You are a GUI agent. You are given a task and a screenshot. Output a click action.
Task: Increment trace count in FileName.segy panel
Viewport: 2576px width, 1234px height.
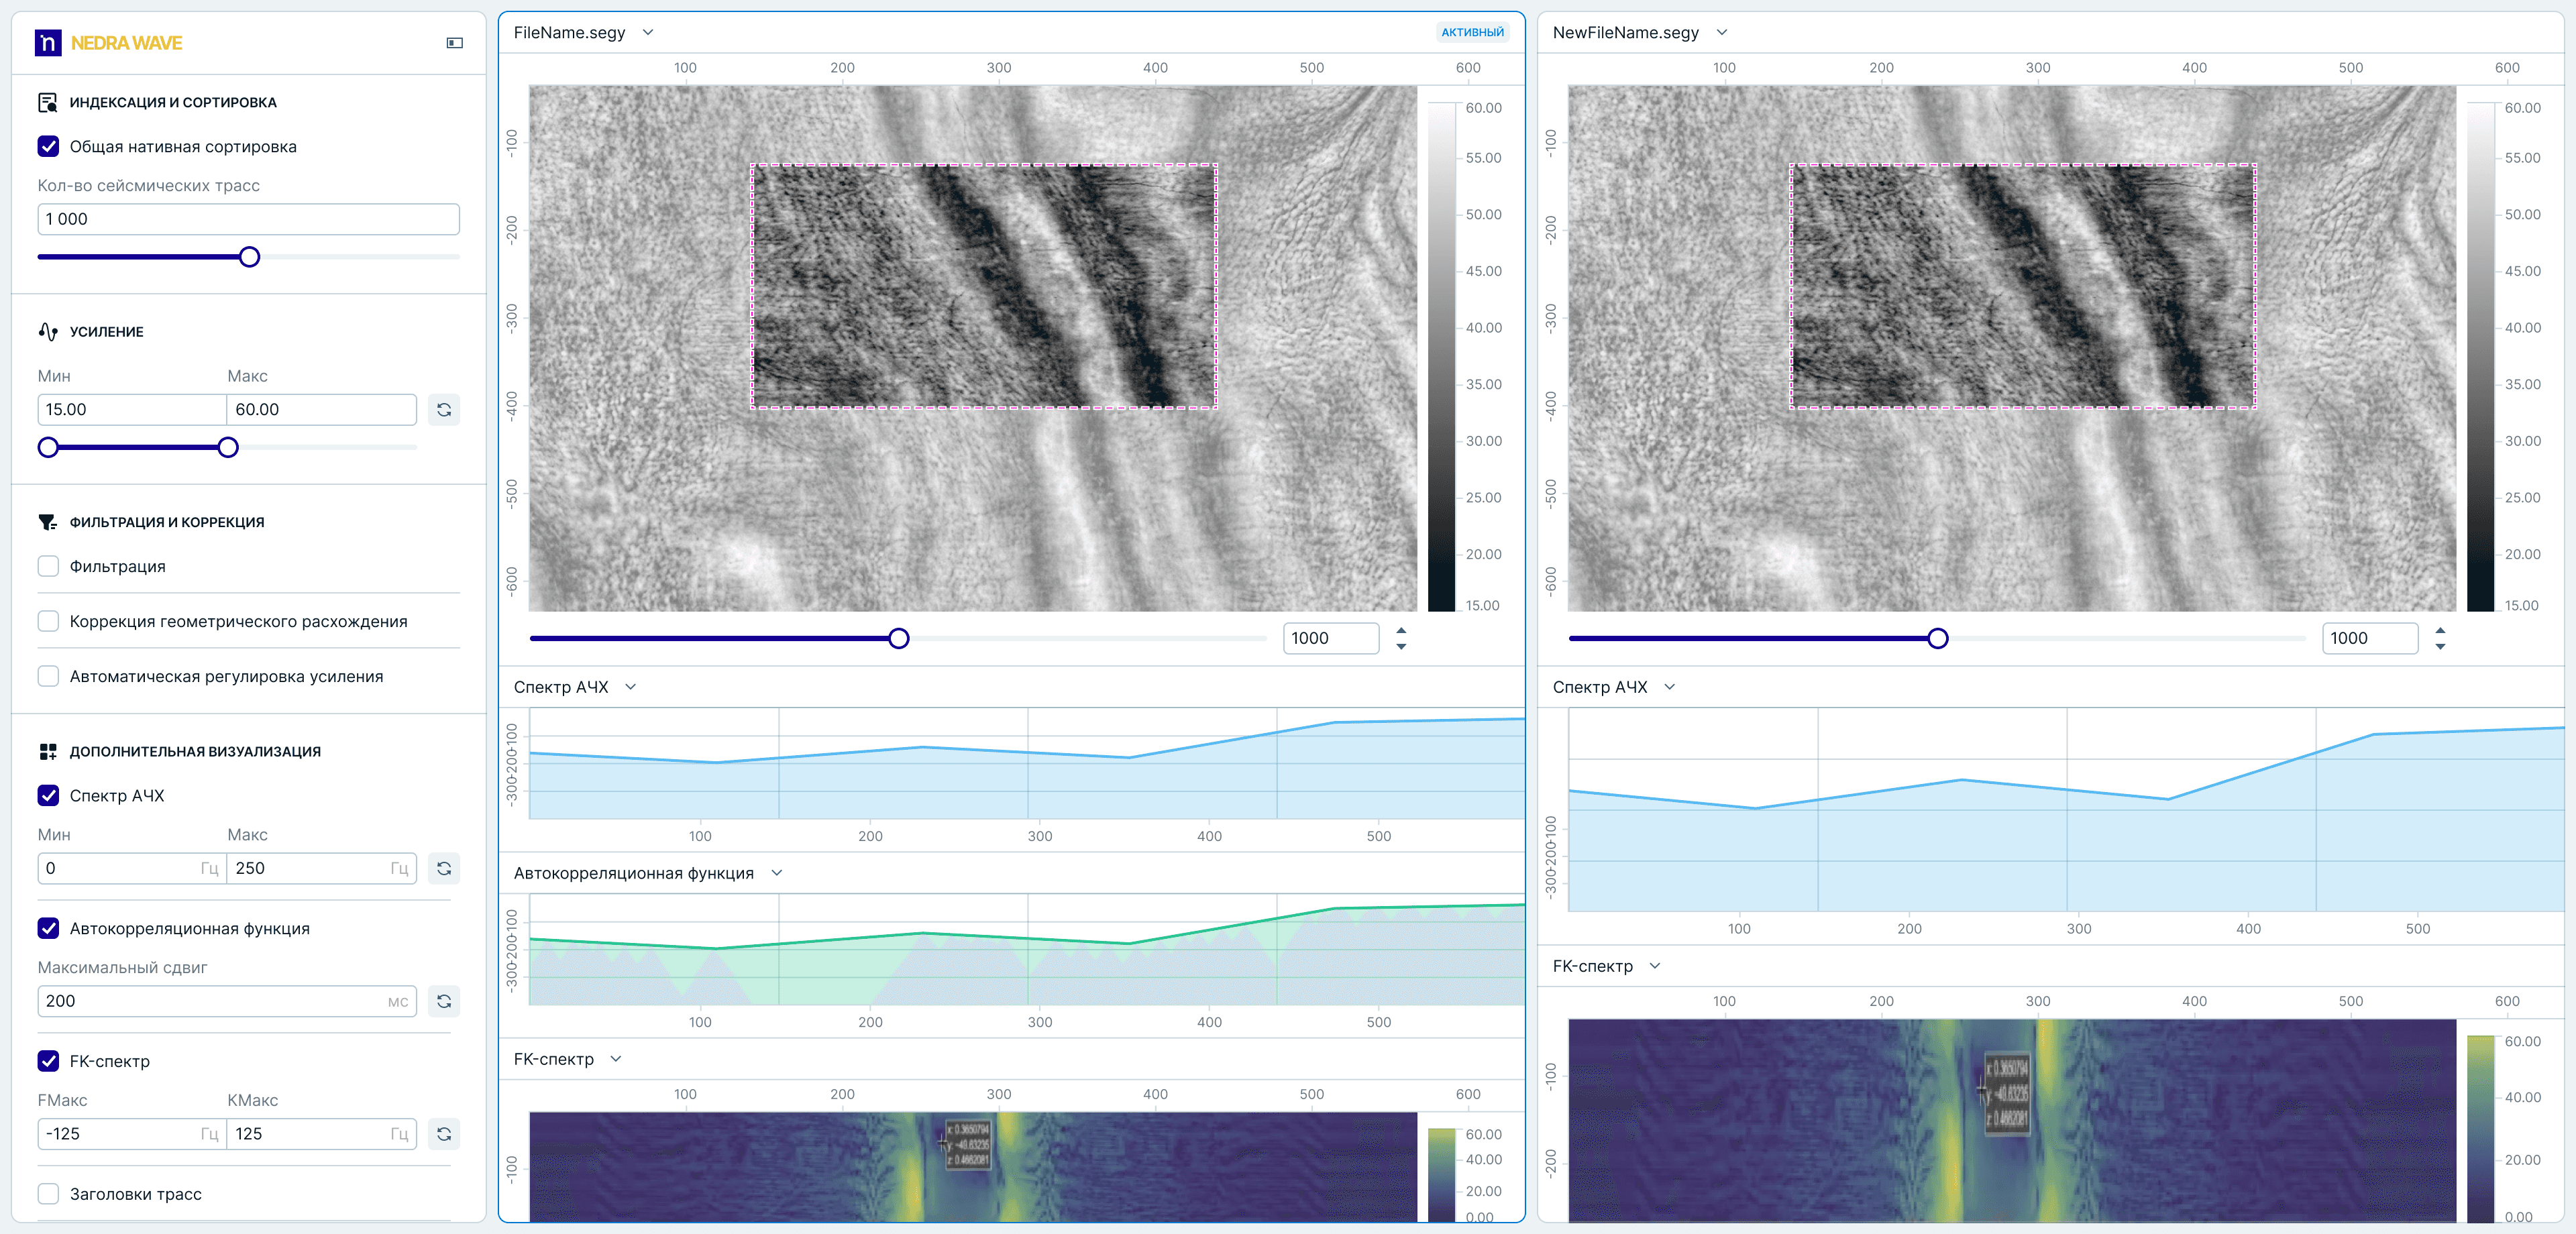1401,631
